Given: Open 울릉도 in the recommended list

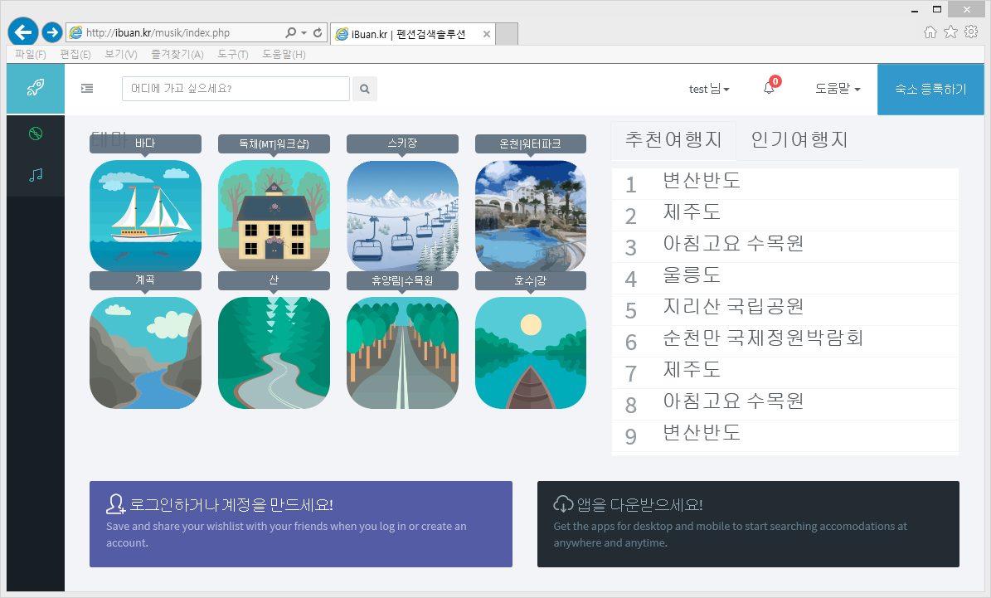Looking at the screenshot, I should (692, 275).
